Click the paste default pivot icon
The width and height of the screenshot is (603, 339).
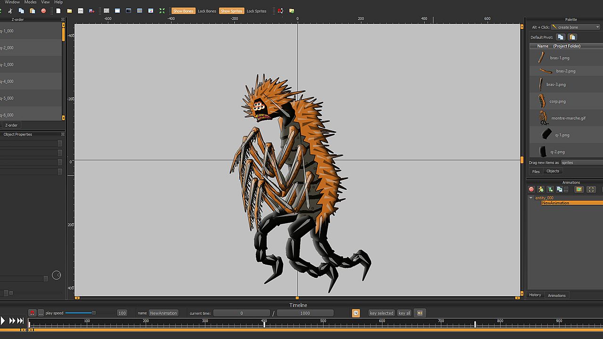[x=572, y=37]
